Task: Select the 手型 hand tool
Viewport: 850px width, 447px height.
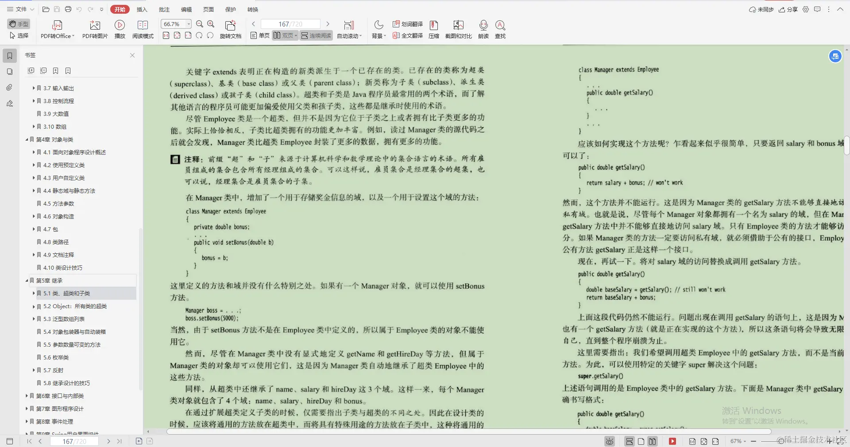Action: 18,24
